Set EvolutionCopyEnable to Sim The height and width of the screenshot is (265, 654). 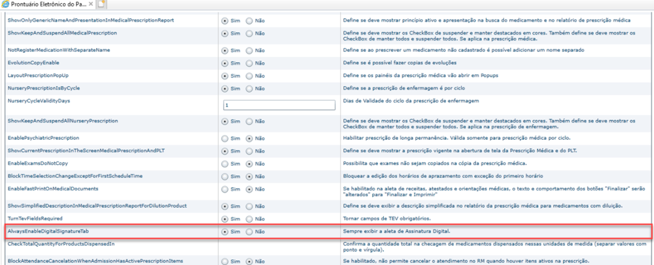tap(225, 64)
